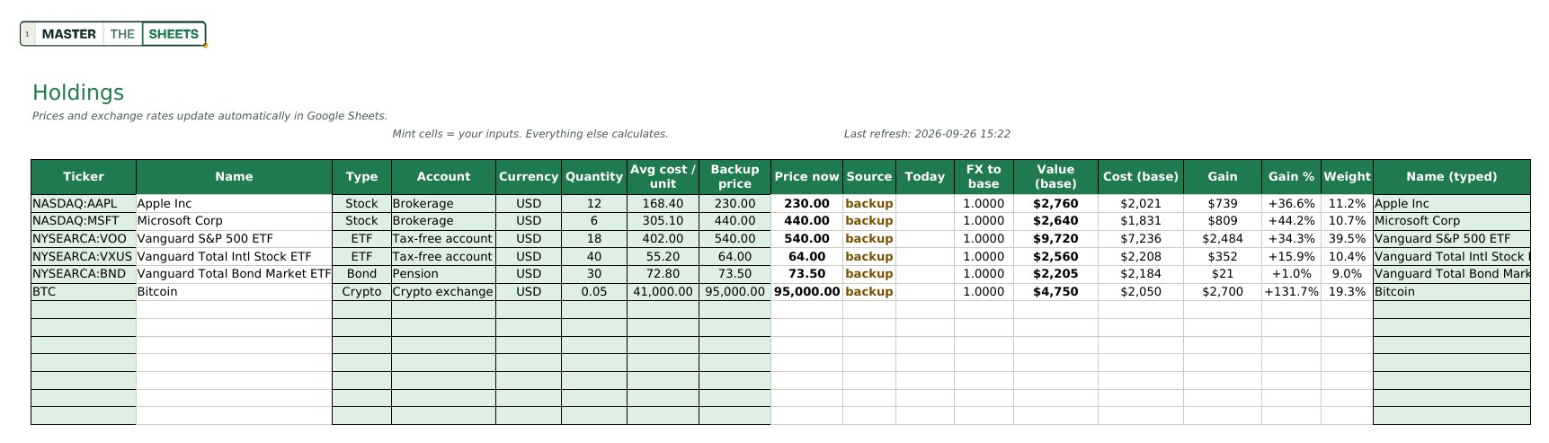Click the Vanguard S&P 500 ETF value $9,720

[x=1055, y=238]
